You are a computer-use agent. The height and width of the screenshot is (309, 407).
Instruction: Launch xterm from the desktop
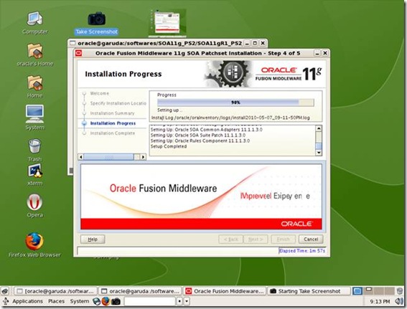point(35,175)
